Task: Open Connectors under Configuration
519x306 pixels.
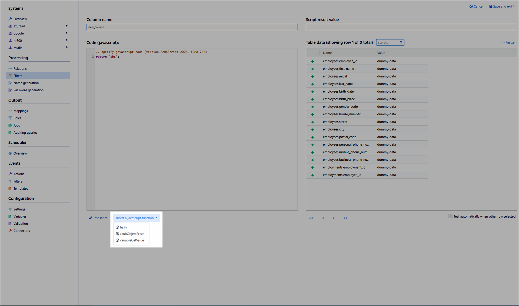Action: tap(22, 231)
